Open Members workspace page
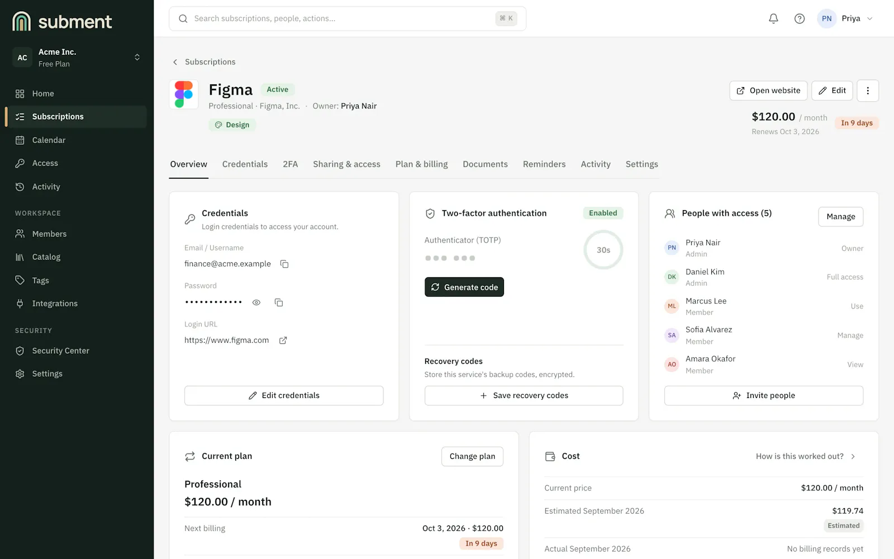Screen dimensions: 894x559 [x=77, y=234]
